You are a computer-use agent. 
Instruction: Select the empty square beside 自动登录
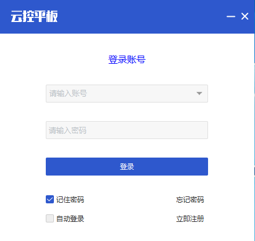50,218
